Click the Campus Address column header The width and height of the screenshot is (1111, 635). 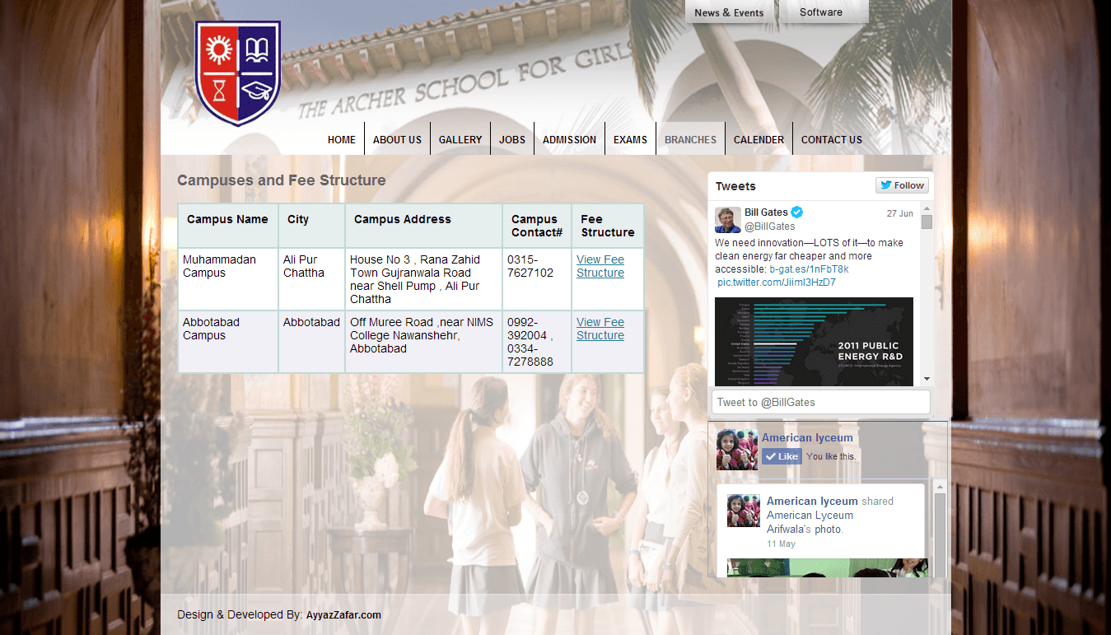tap(423, 226)
